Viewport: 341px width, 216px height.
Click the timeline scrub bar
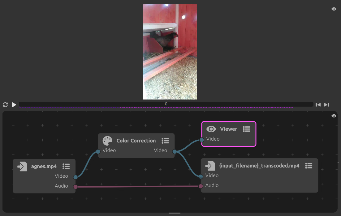point(166,104)
